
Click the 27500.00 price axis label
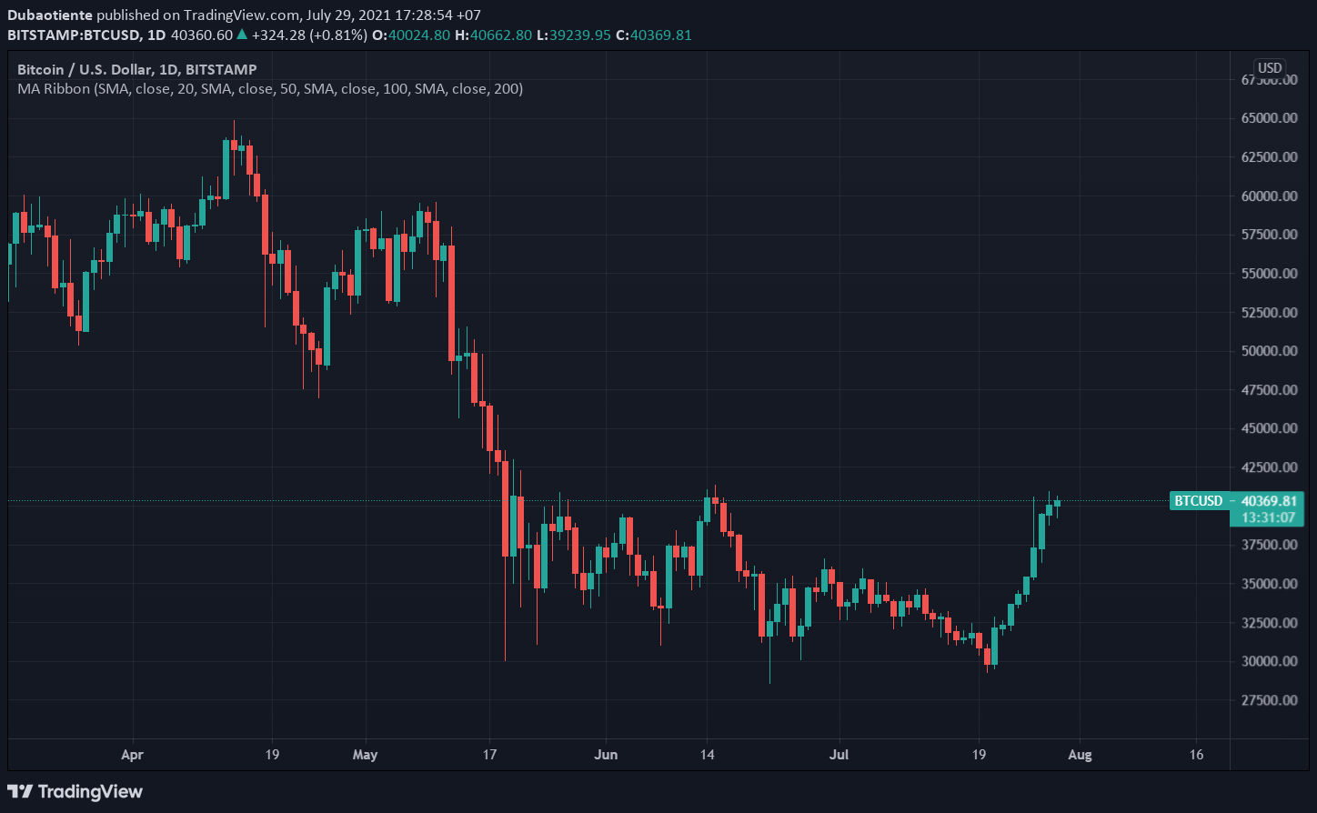pyautogui.click(x=1270, y=700)
